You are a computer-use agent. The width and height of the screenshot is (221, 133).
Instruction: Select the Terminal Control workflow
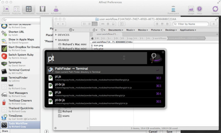[20, 71]
